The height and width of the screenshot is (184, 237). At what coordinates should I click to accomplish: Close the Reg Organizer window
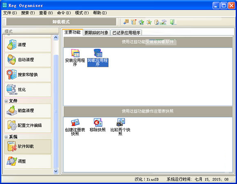pos(231,6)
